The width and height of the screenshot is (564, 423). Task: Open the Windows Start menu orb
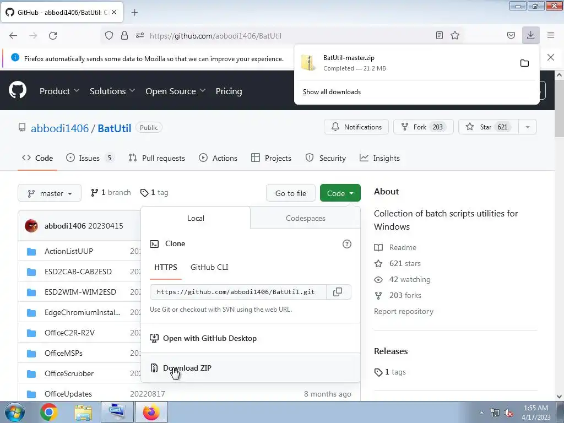pos(15,412)
